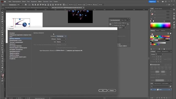Viewport: 176px width, 99px height.
Task: Switch to the second document tab
Action: [x=67, y=8]
